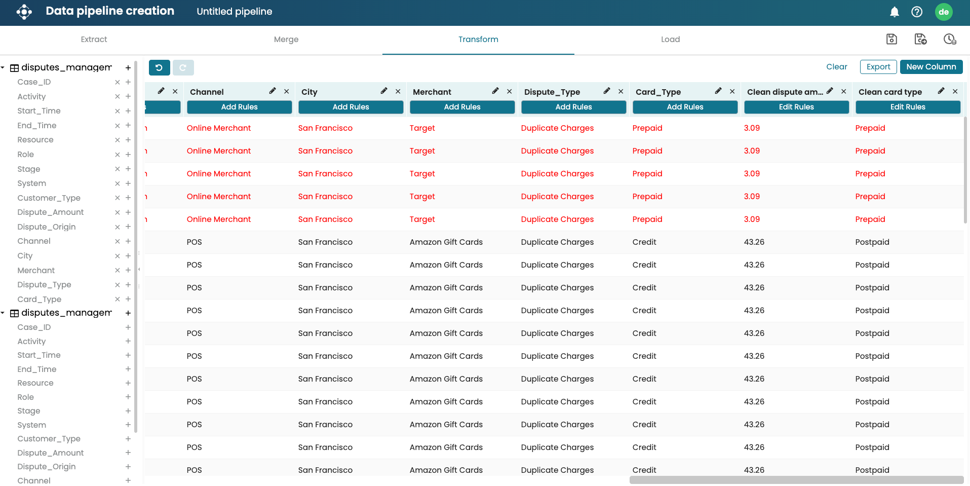The width and height of the screenshot is (970, 486).
Task: Click the save pipeline icon
Action: point(891,39)
